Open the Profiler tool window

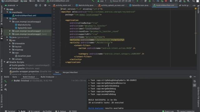point(47,111)
